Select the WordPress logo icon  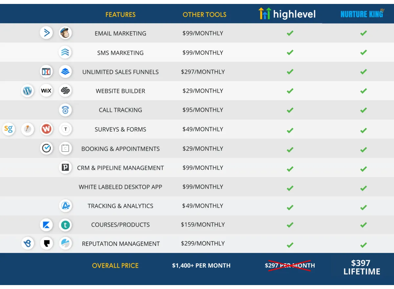(27, 90)
